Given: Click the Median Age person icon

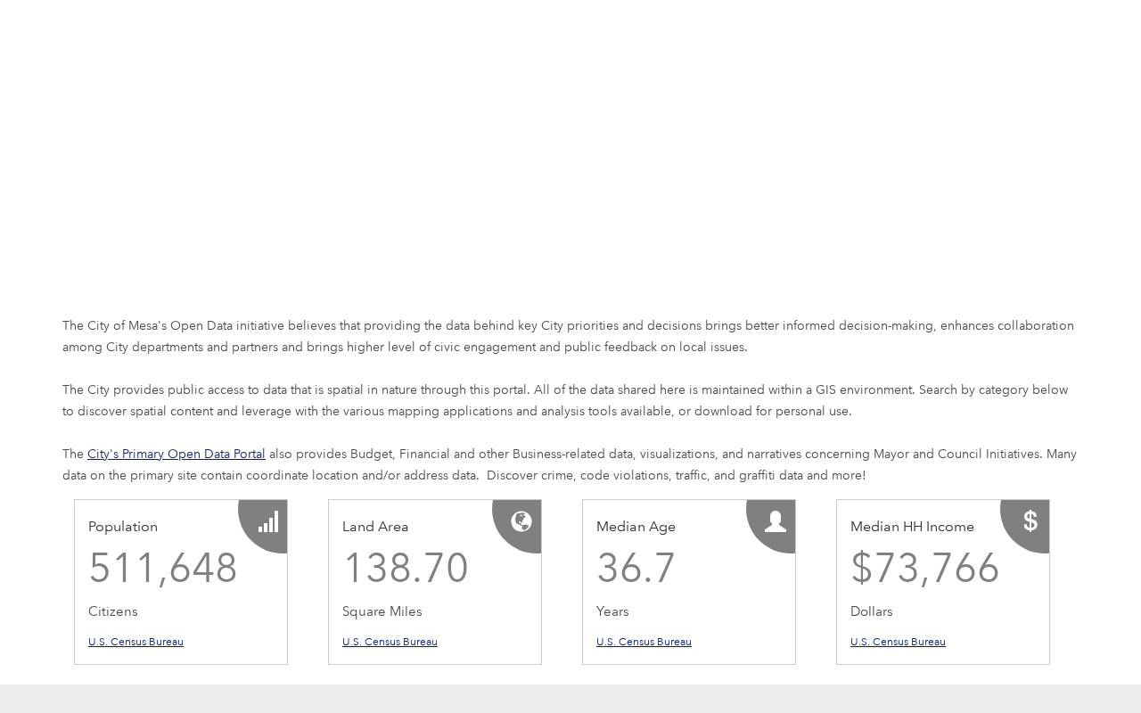Looking at the screenshot, I should 776,521.
